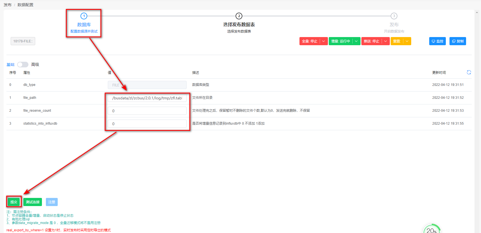Click the 10178-FILE node tag button
Screen dimensions: 481x233
coord(23,41)
